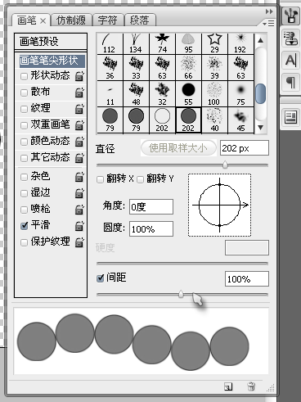Click the 间距 spacing slider handle
This screenshot has width=301, height=402.
181,294
